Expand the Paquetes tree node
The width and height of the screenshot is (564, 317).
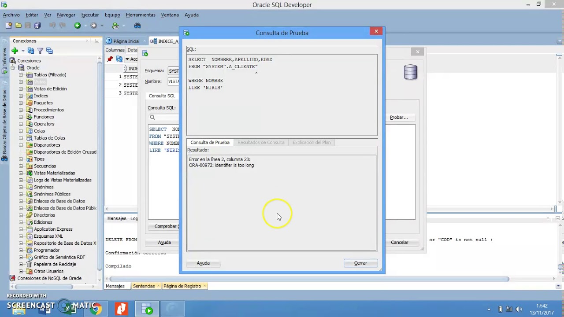coord(21,103)
